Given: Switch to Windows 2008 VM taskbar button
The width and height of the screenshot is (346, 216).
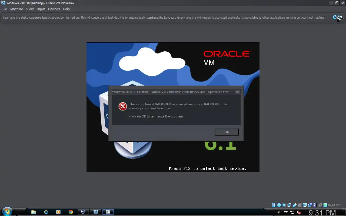Looking at the screenshot, I should point(95,212).
